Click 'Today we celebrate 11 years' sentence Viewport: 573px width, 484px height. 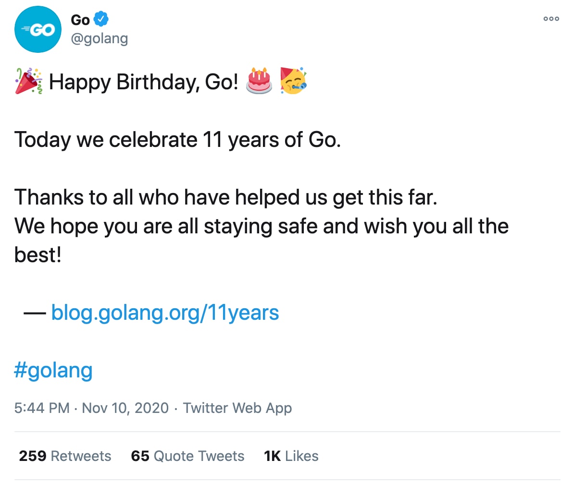(x=177, y=140)
